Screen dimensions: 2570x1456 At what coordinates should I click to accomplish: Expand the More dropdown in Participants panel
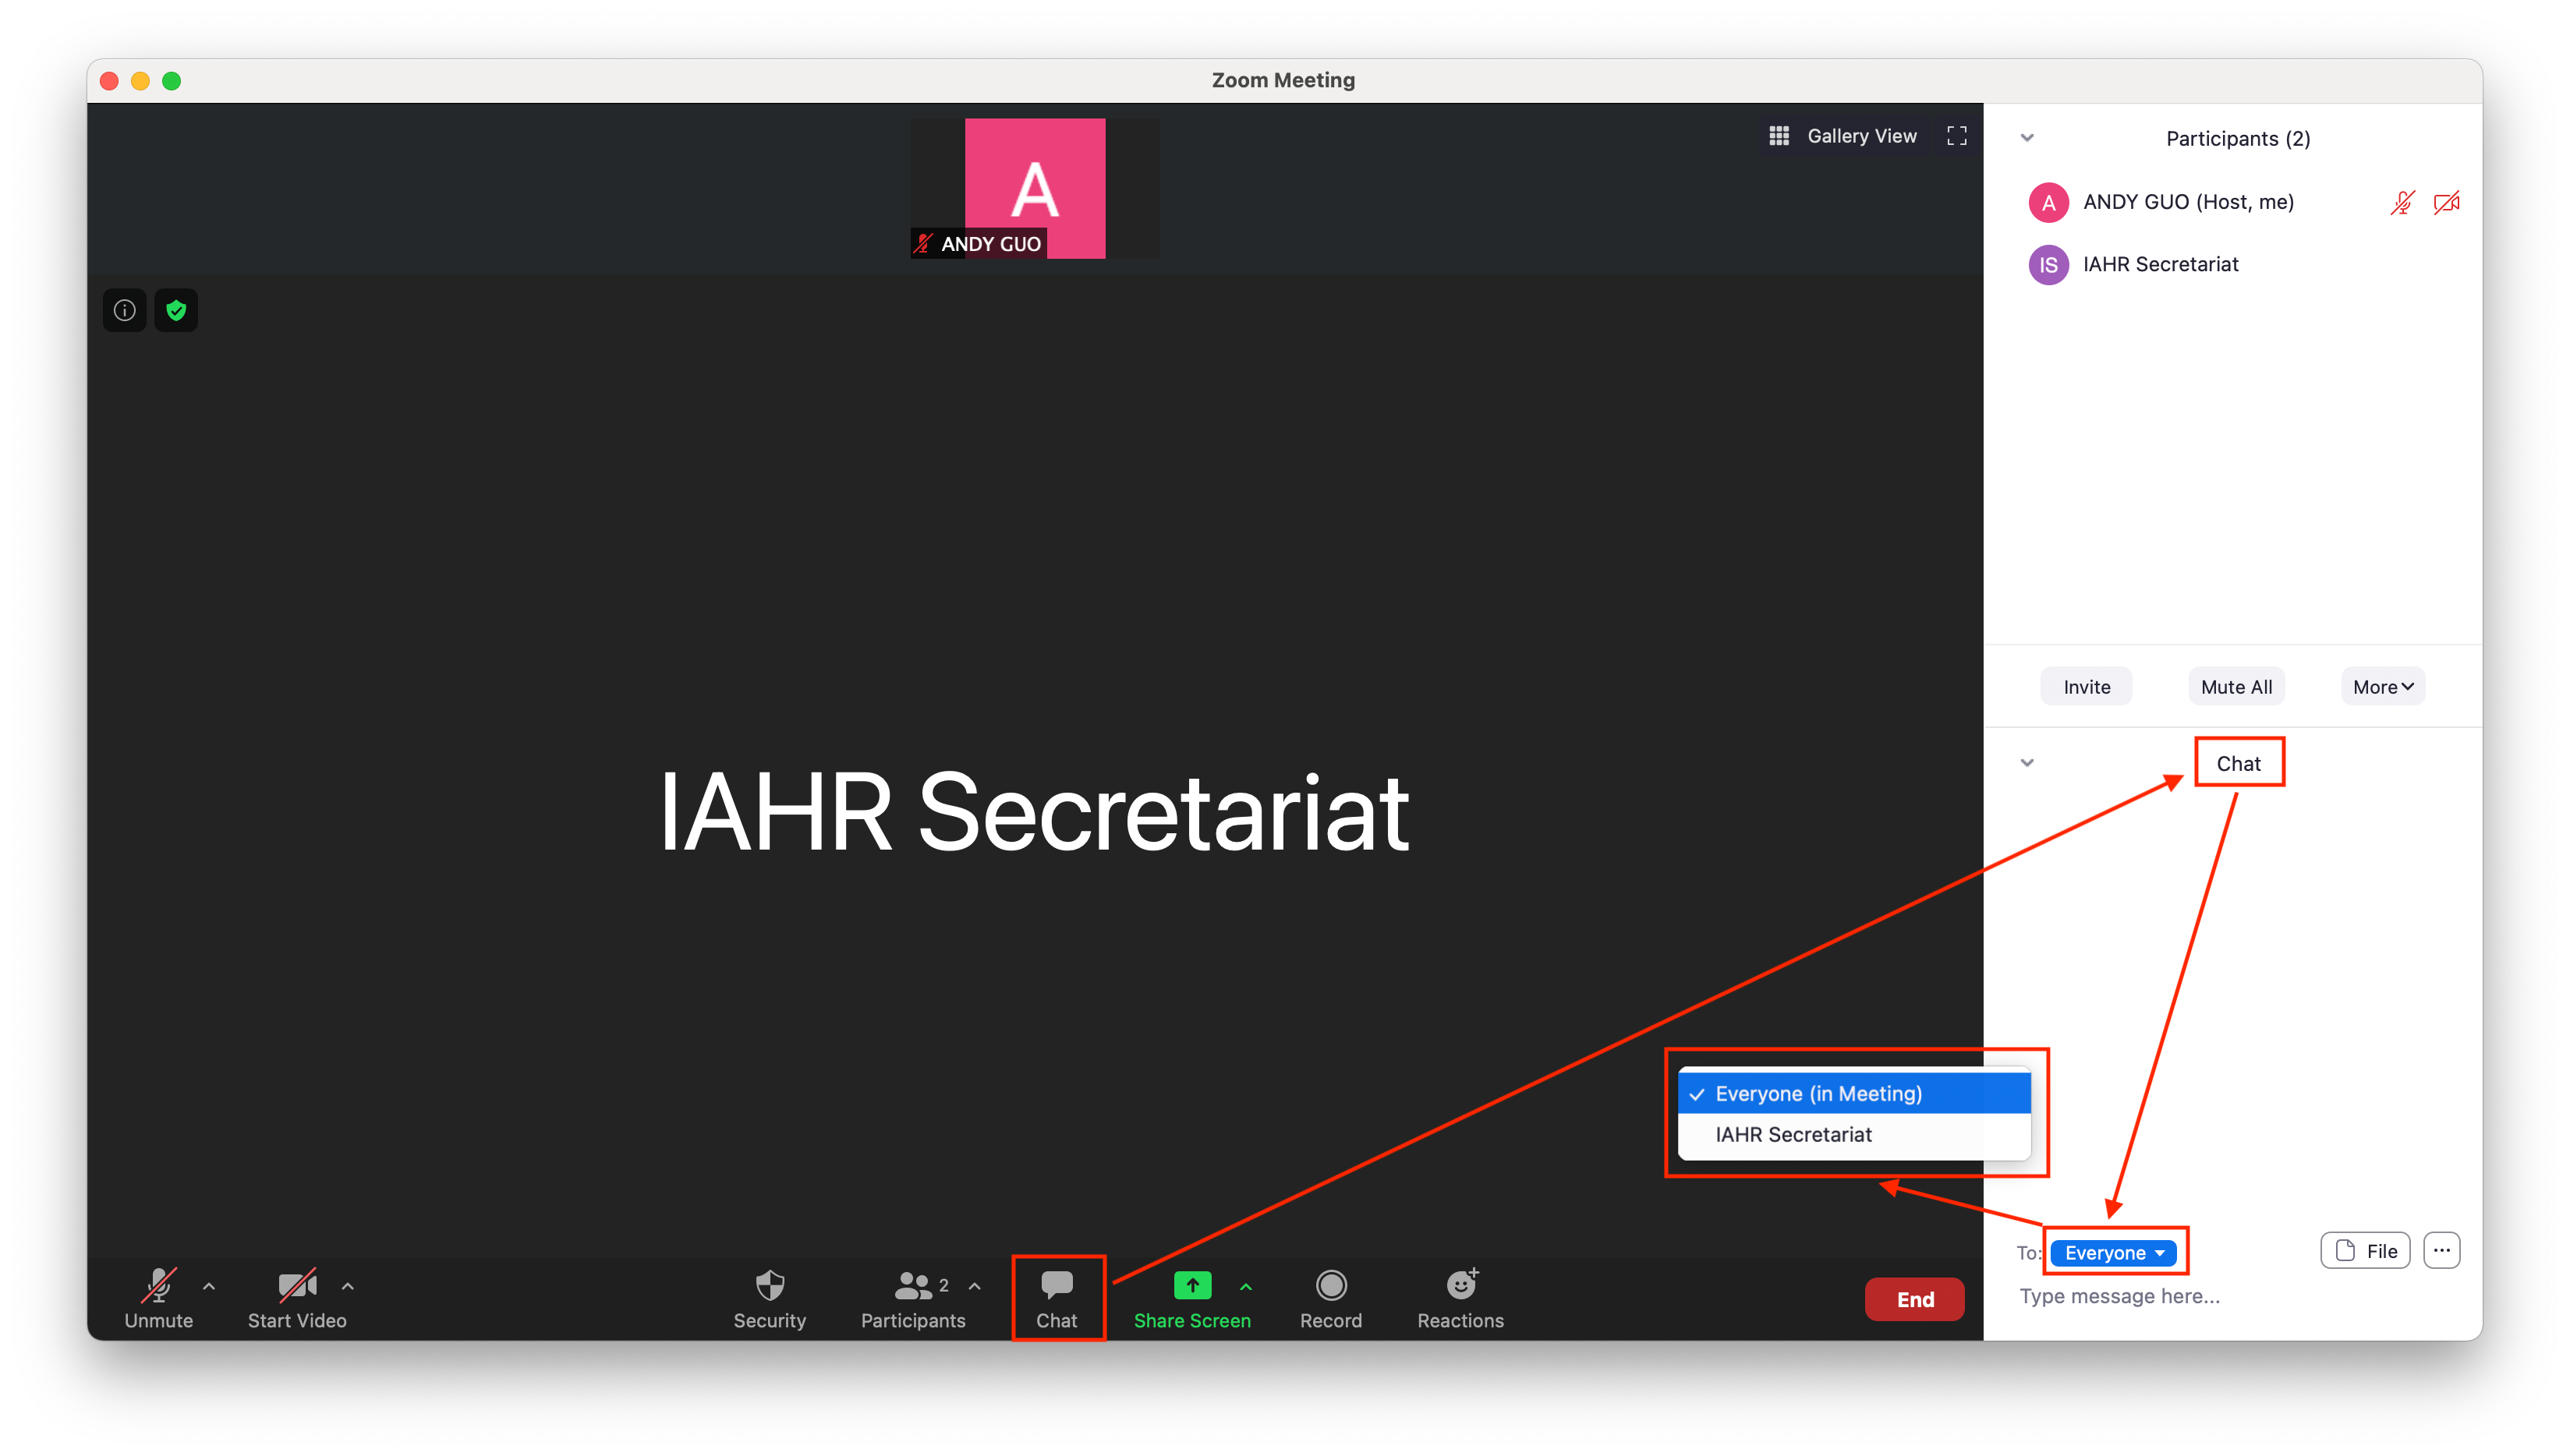(2382, 687)
